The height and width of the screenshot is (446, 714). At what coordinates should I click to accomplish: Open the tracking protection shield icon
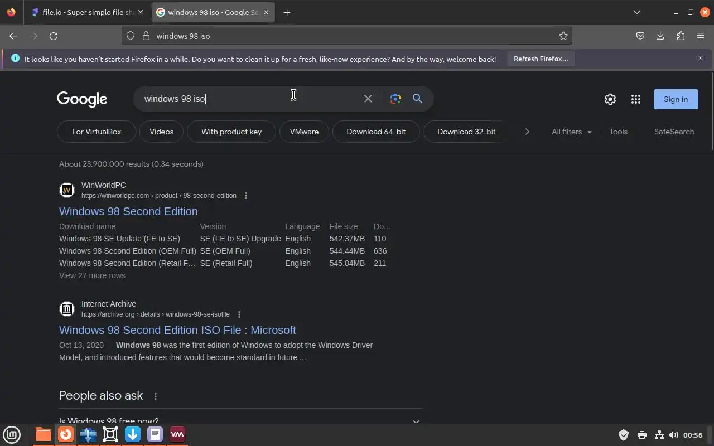click(131, 36)
